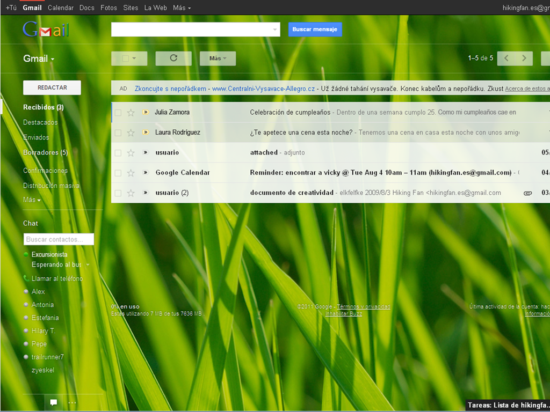Open the Enviados folder

pyautogui.click(x=36, y=137)
